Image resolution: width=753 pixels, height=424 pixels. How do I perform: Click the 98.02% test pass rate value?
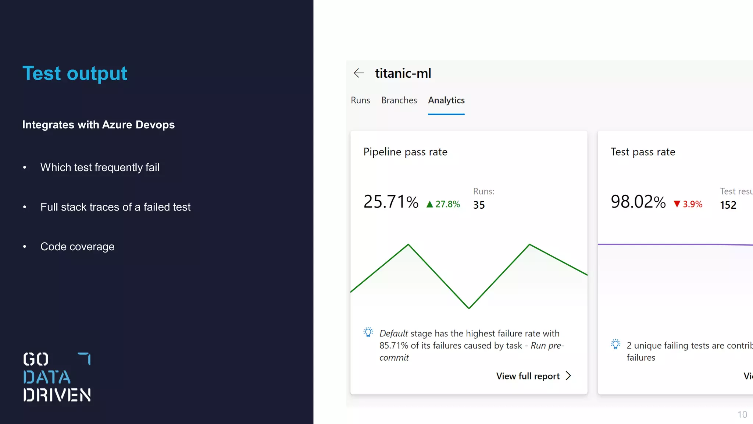point(638,202)
